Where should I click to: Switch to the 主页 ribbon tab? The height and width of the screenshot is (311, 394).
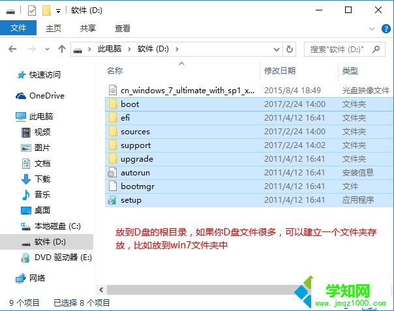pos(53,28)
